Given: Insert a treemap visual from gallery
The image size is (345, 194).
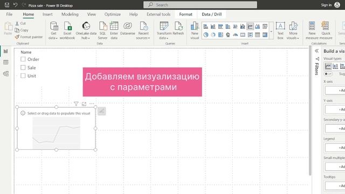Looking at the screenshot, I should coord(220,34).
